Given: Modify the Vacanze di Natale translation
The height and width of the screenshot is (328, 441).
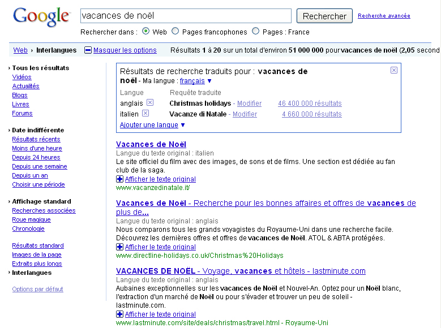Looking at the screenshot, I should 245,114.
